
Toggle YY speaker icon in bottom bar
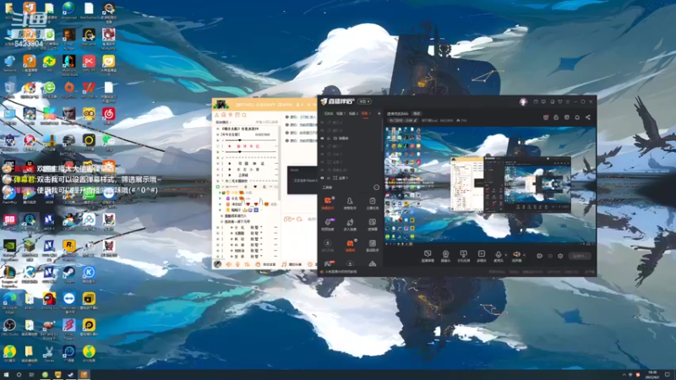[x=228, y=264]
